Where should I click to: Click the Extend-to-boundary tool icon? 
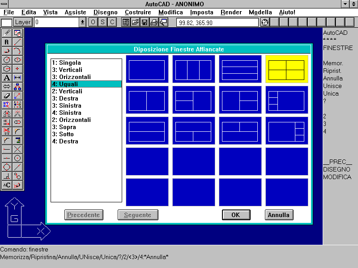7,122
